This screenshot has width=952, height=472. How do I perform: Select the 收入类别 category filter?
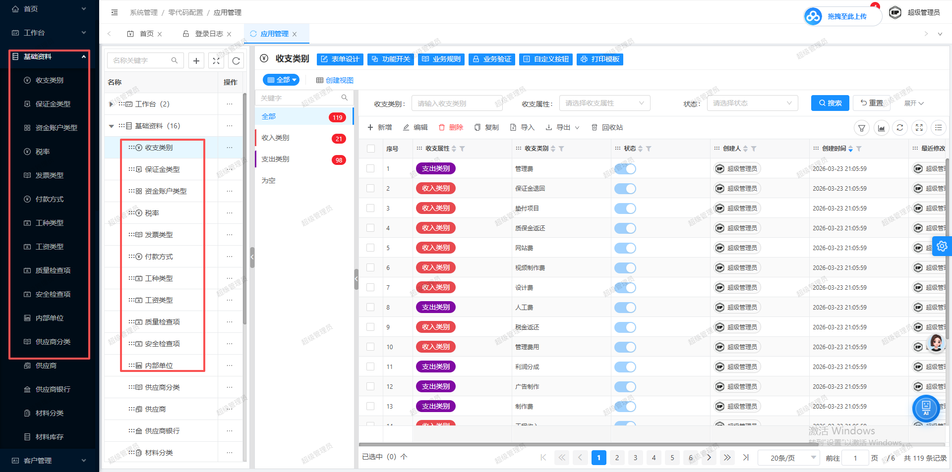(303, 138)
